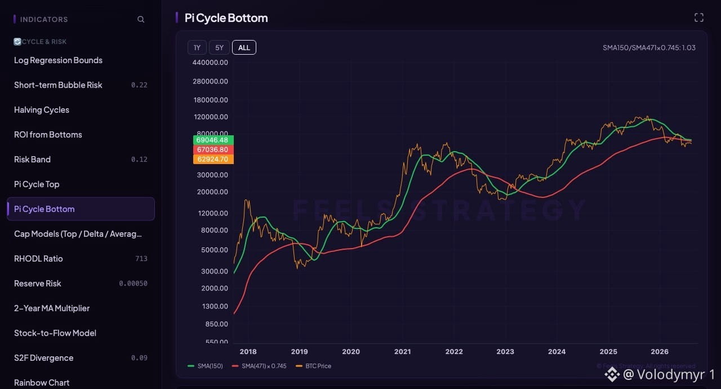Toggle BTC Price legend series
The height and width of the screenshot is (389, 721).
coord(313,366)
